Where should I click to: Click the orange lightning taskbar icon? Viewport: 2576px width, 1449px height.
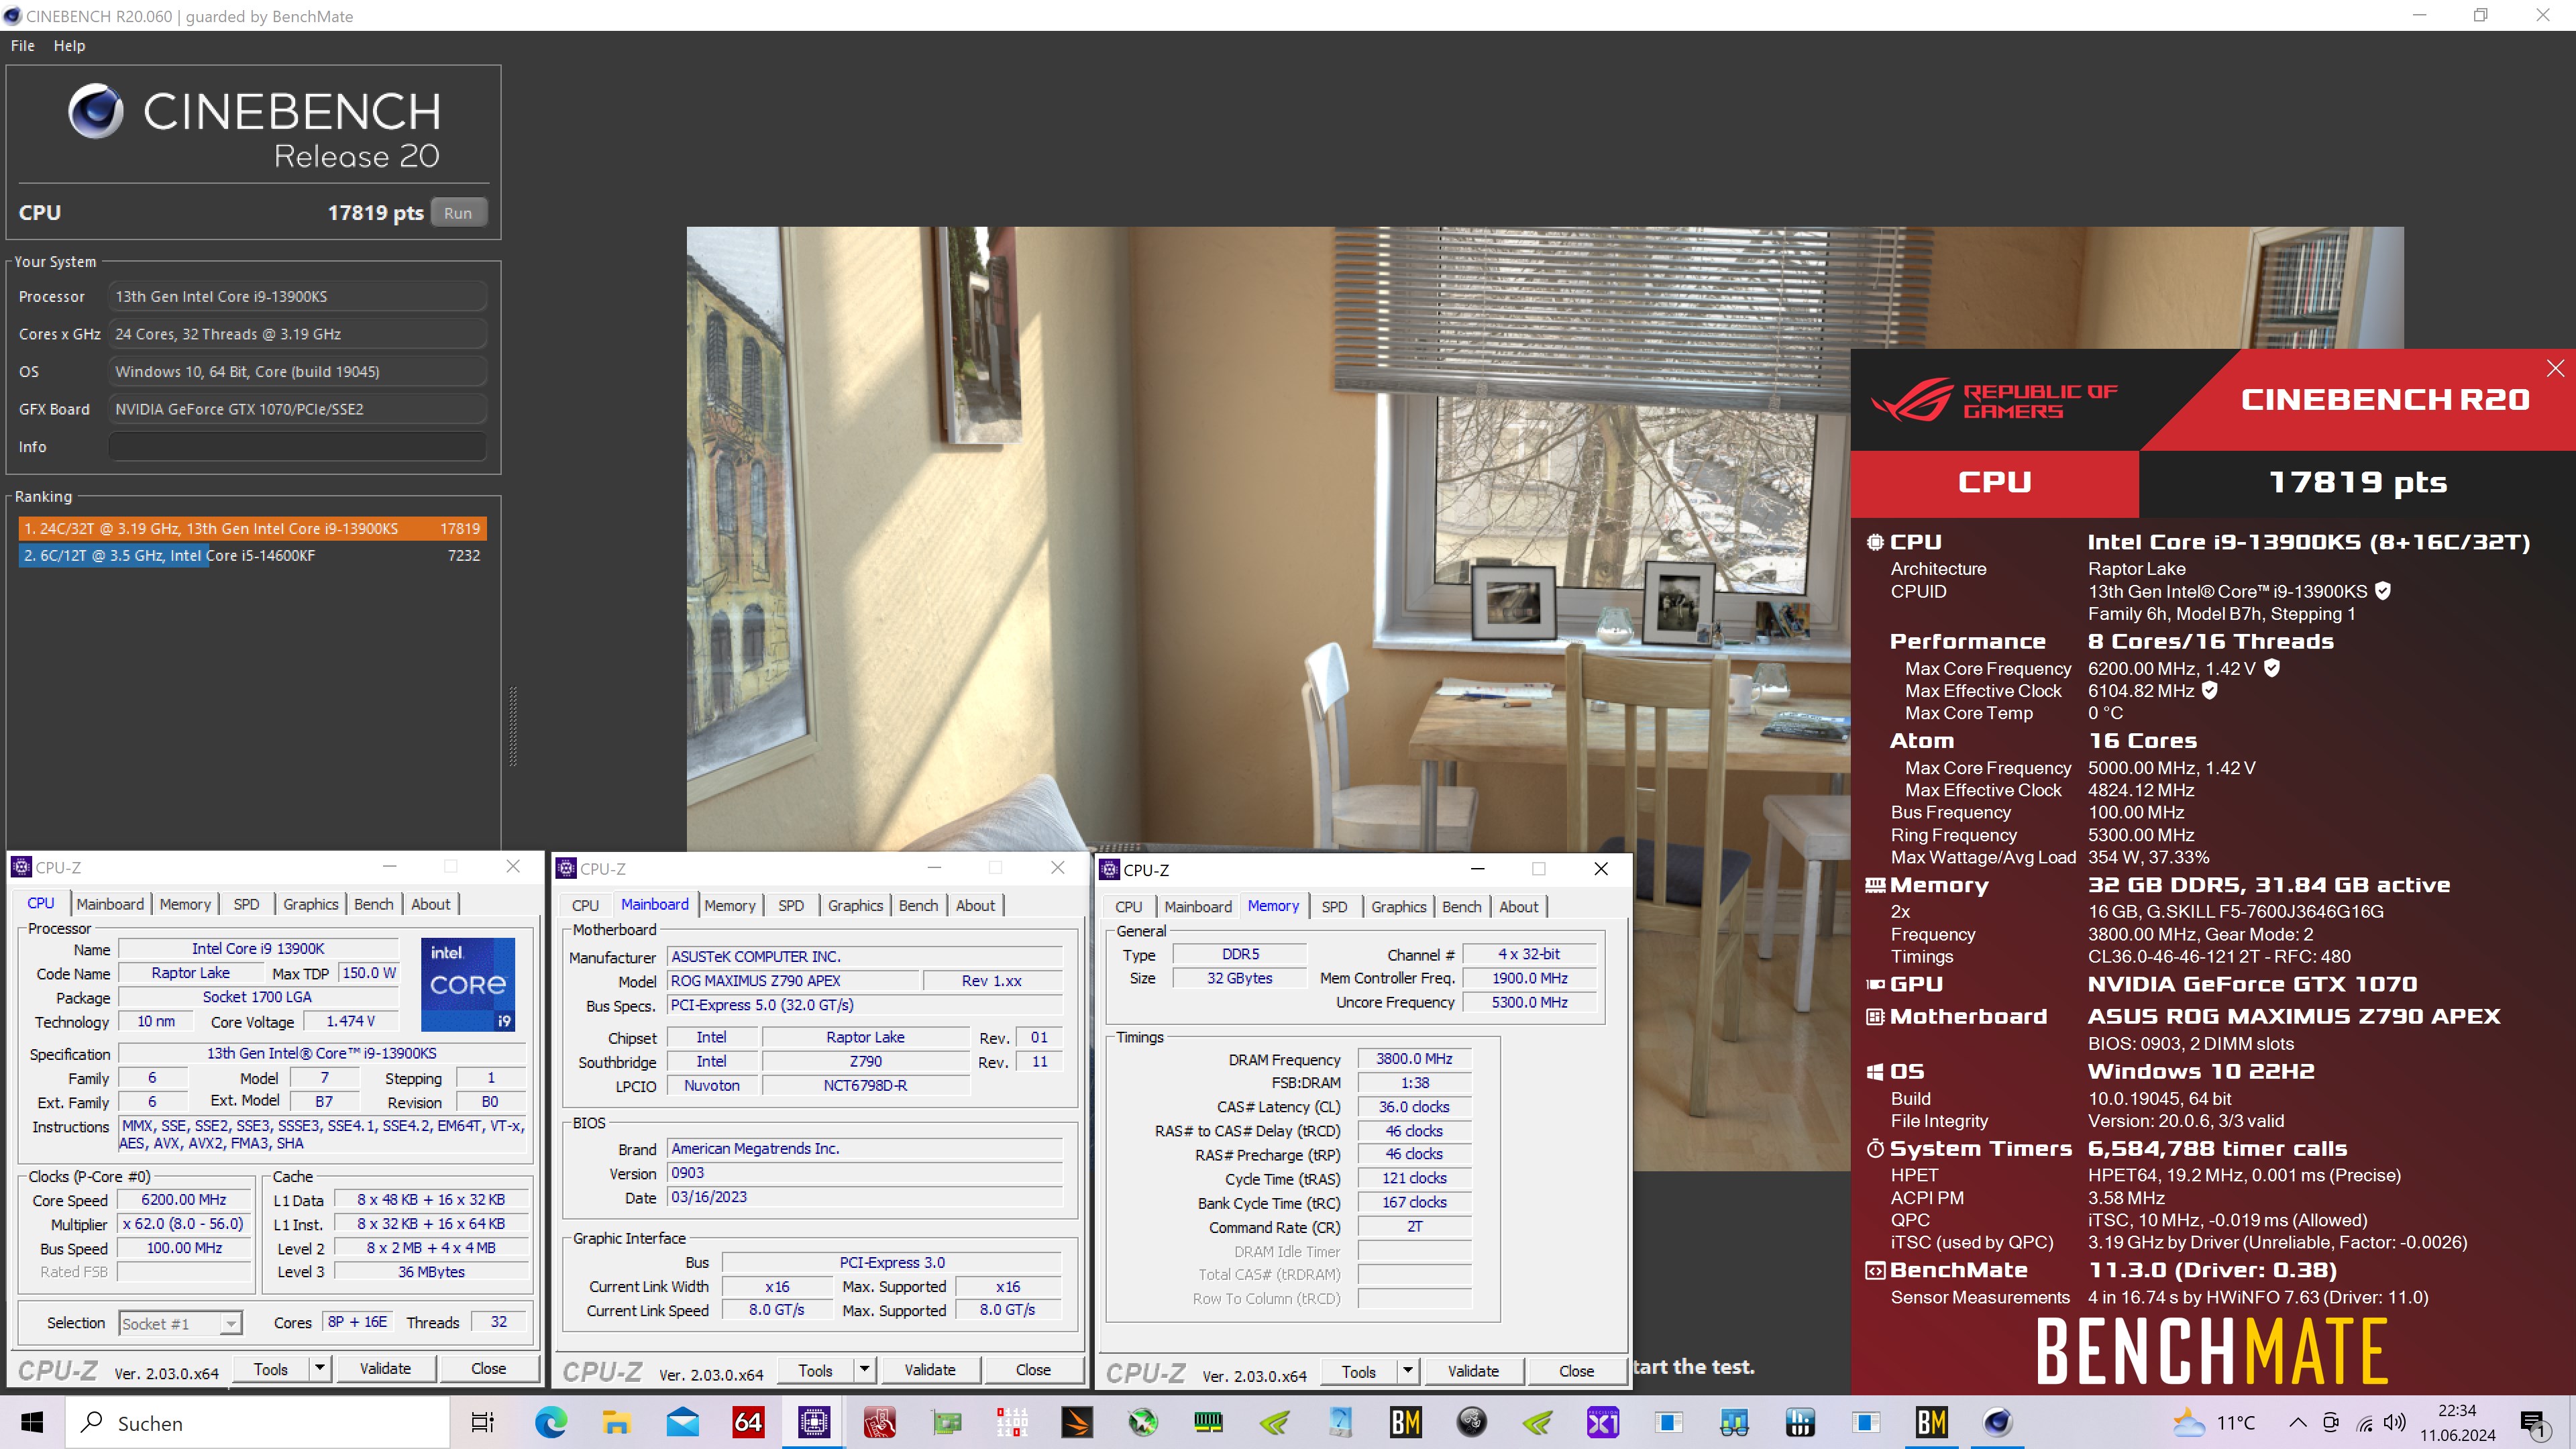tap(1077, 1422)
